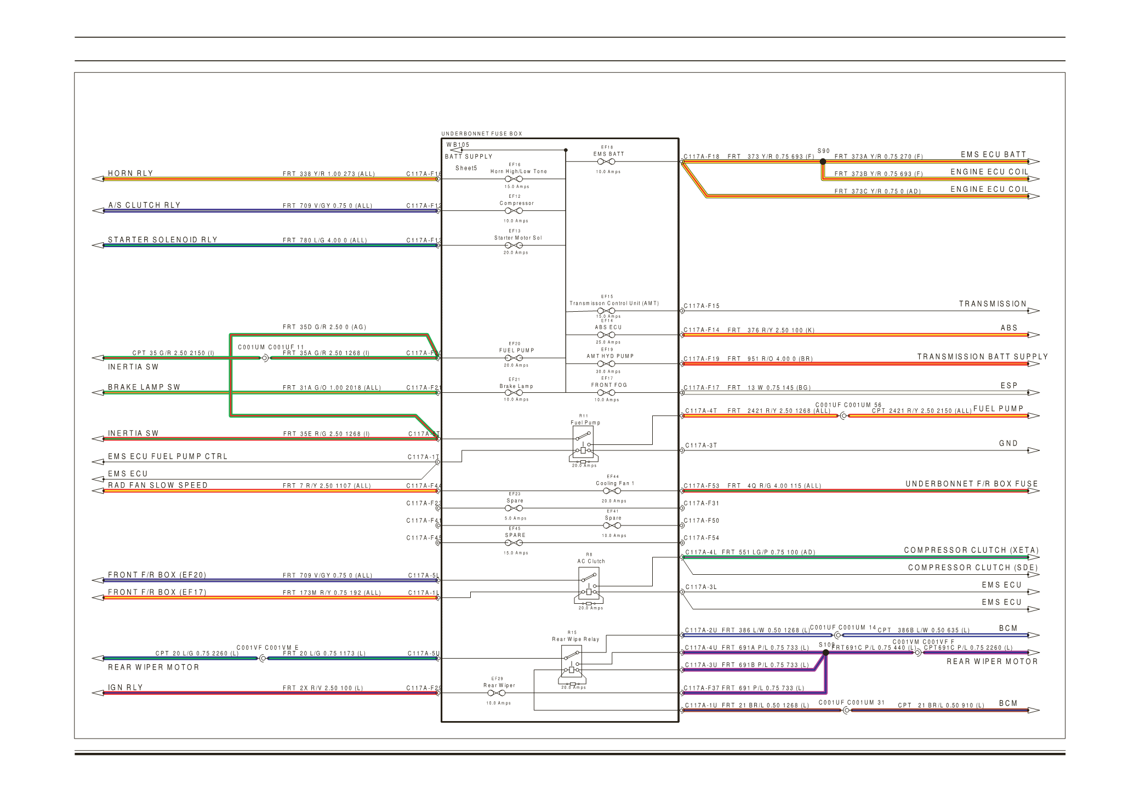Click the EF20 FUEL PUMP fuse symbol
Screen dimensions: 1140x806
(x=514, y=358)
